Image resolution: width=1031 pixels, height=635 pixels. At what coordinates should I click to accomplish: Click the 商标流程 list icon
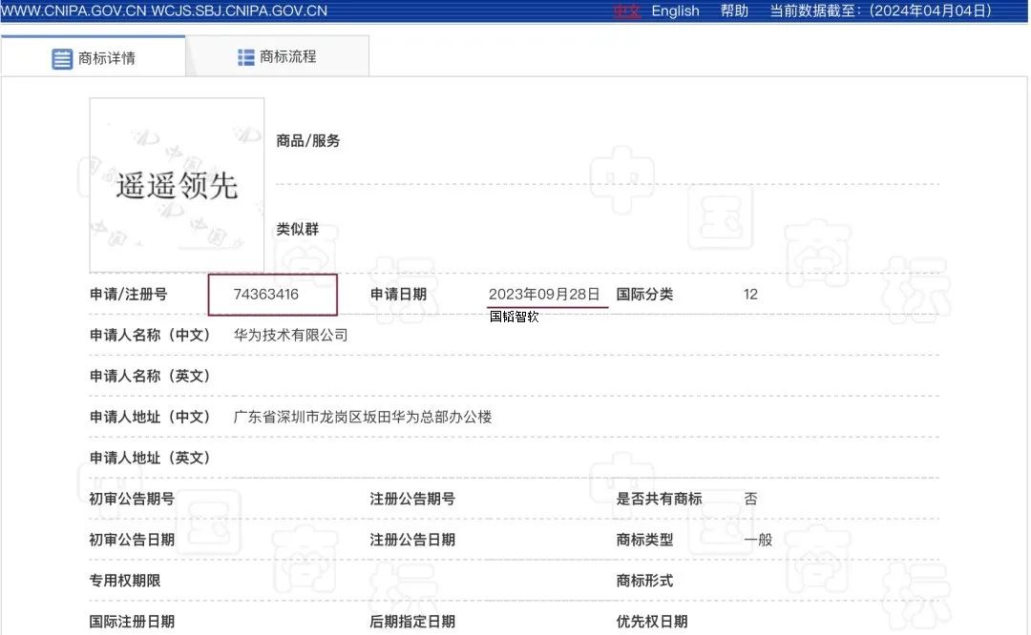tap(246, 58)
